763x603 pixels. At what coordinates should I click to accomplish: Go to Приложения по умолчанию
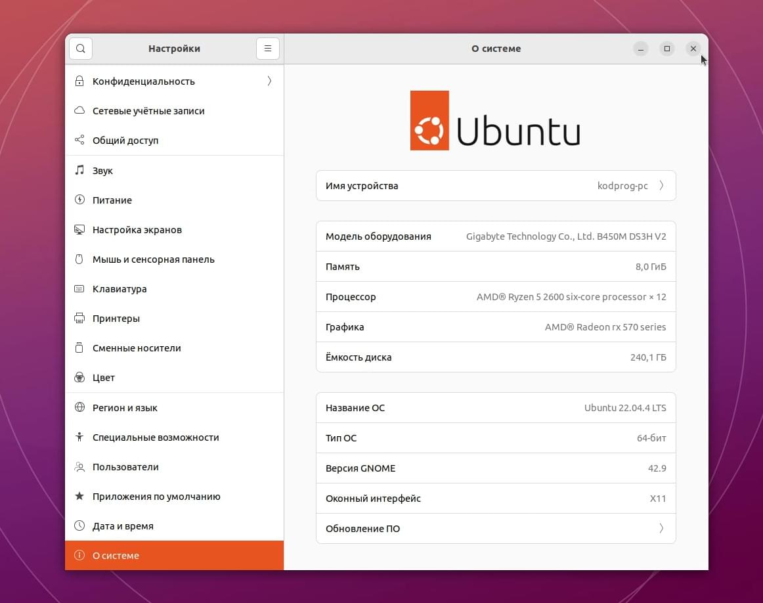pos(174,497)
